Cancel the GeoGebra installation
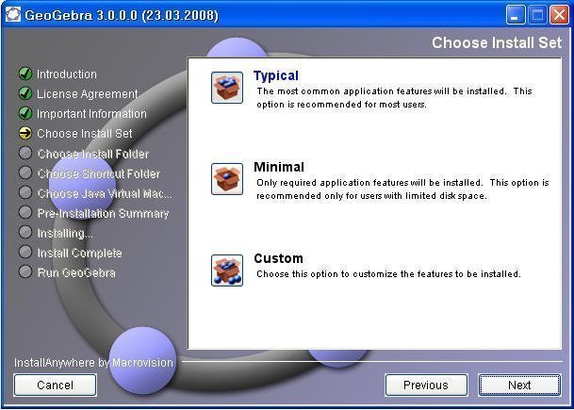 (x=56, y=385)
